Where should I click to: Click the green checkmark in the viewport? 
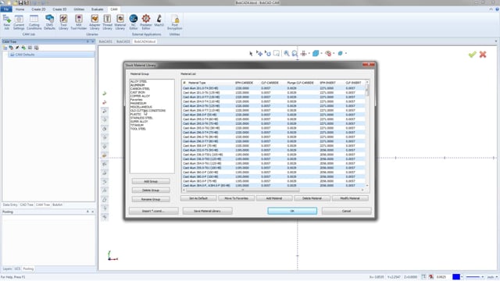tap(472, 54)
